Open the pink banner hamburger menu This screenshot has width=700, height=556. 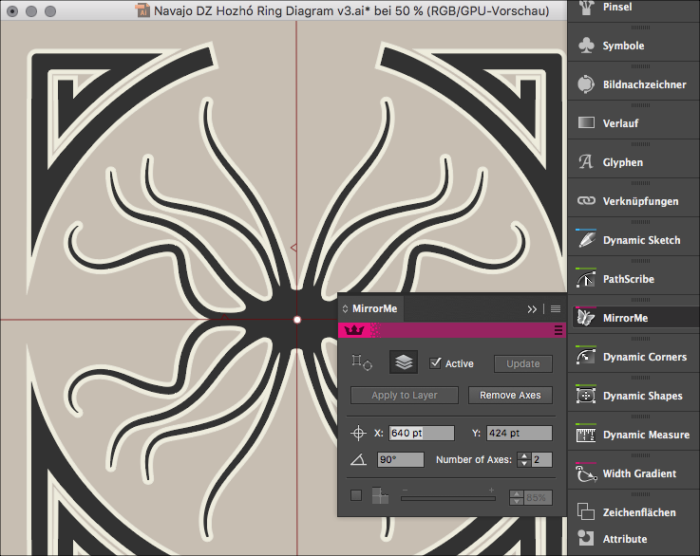[x=558, y=330]
